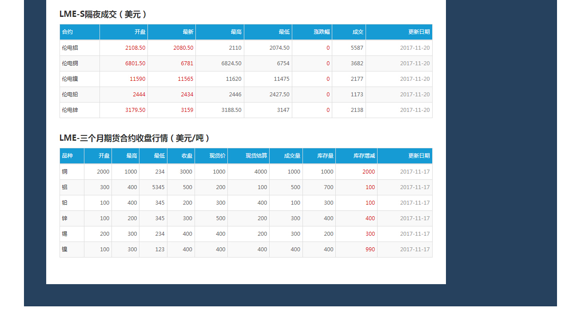Select the 伦电铜 contract row name

click(70, 63)
